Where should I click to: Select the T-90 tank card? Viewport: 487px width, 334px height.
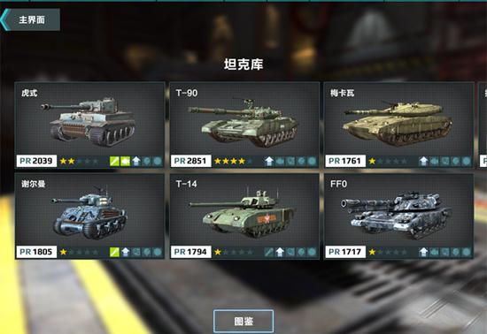(x=244, y=125)
